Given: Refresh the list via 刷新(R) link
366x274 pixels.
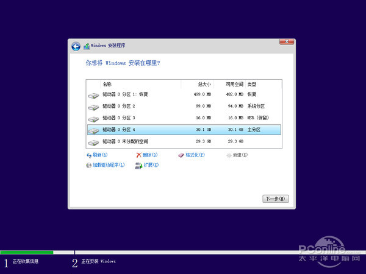Looking at the screenshot, I should [x=100, y=155].
